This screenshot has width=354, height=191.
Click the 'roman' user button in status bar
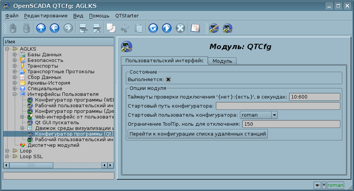335,185
